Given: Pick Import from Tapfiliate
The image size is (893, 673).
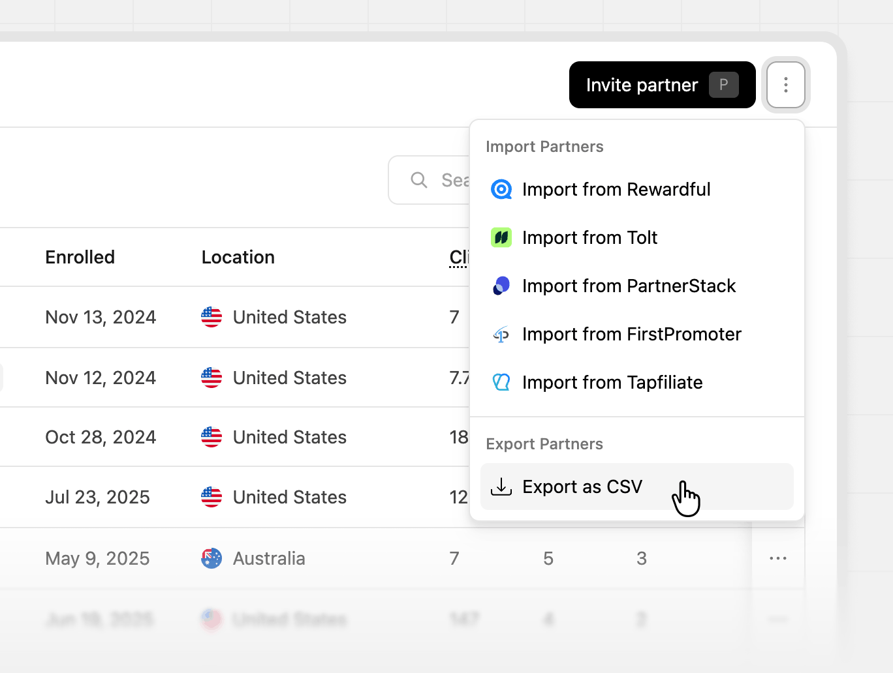Looking at the screenshot, I should [637, 382].
